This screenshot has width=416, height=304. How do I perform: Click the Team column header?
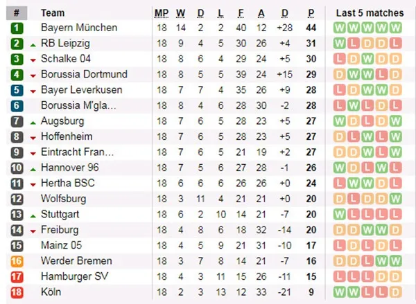click(x=53, y=12)
